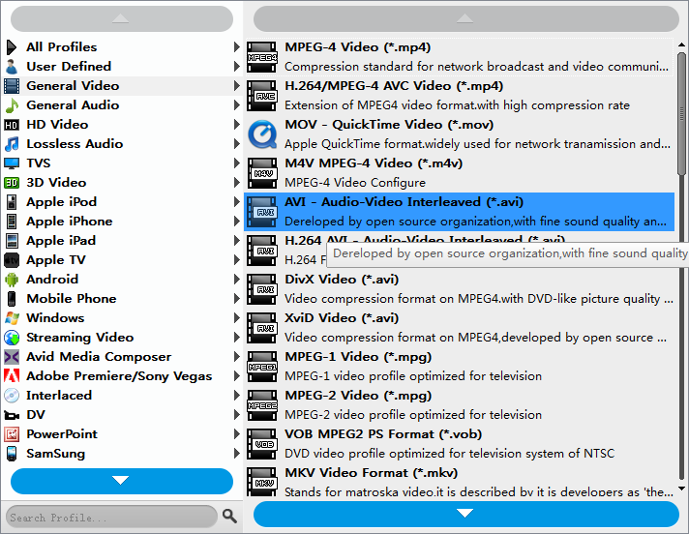Click the format list scroll-up button
Viewport: 689px width, 534px height.
coord(466,19)
